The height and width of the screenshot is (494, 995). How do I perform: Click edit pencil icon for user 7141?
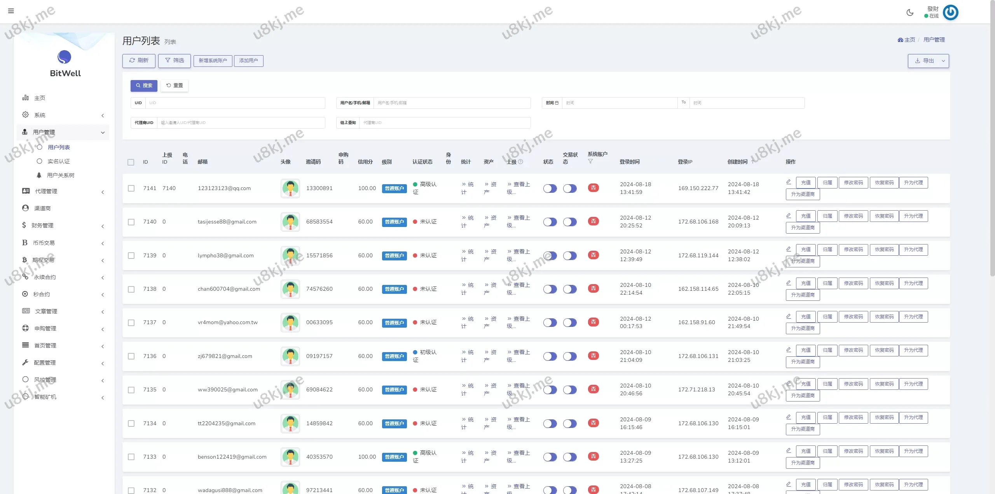click(x=789, y=182)
